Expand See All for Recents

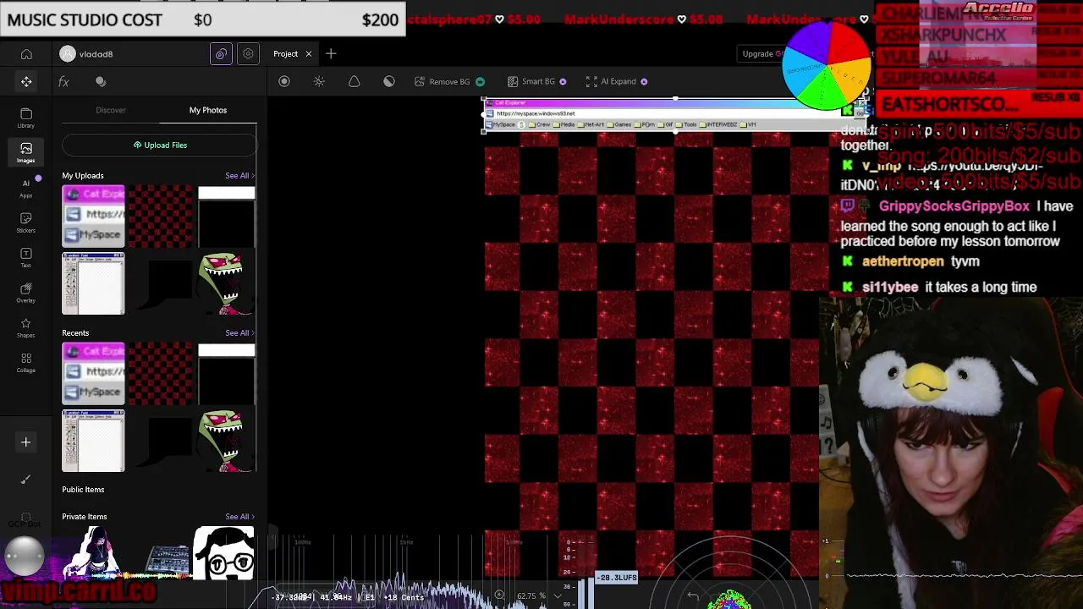point(239,333)
